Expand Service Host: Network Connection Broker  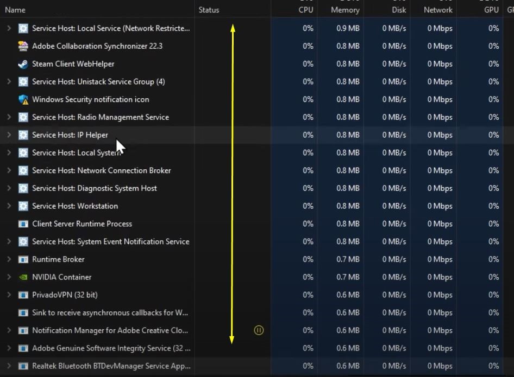point(9,170)
